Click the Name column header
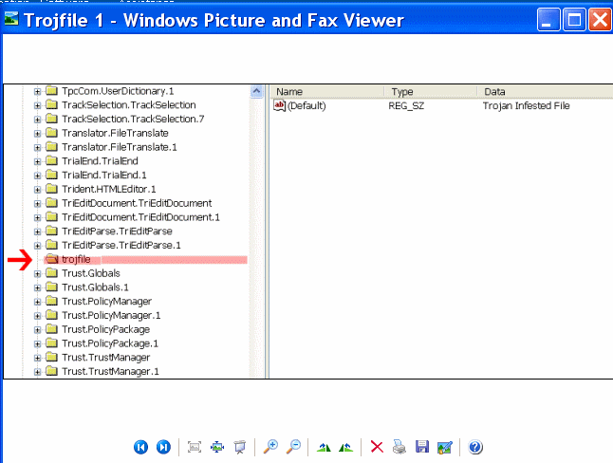The height and width of the screenshot is (463, 613). point(326,91)
